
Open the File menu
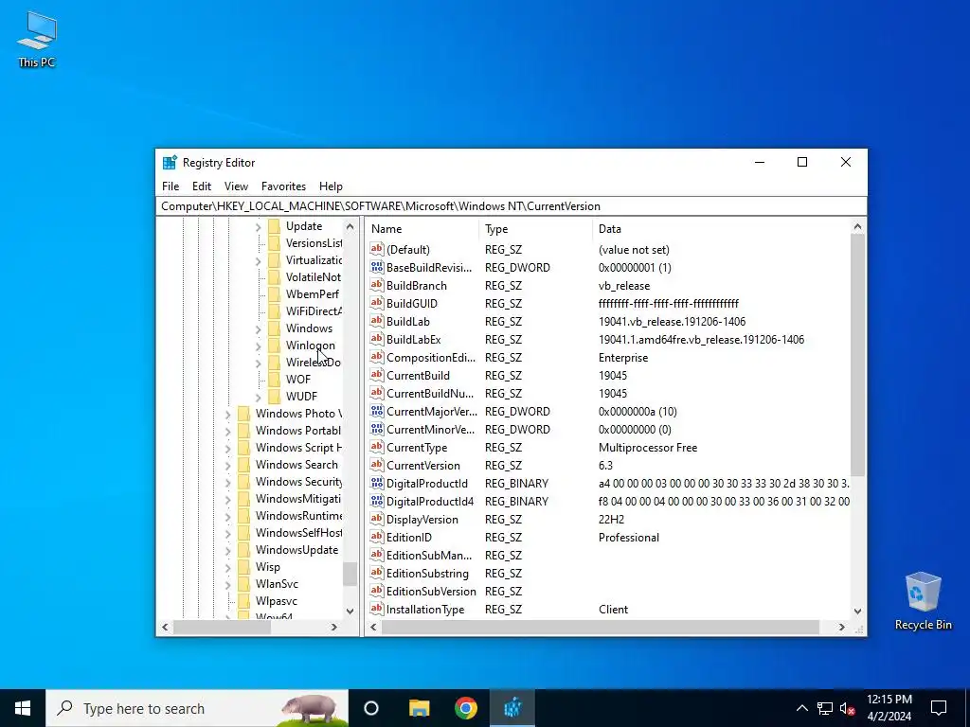click(x=171, y=186)
